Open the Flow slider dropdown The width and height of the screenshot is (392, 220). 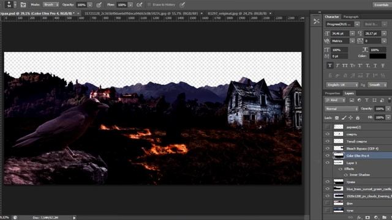130,5
